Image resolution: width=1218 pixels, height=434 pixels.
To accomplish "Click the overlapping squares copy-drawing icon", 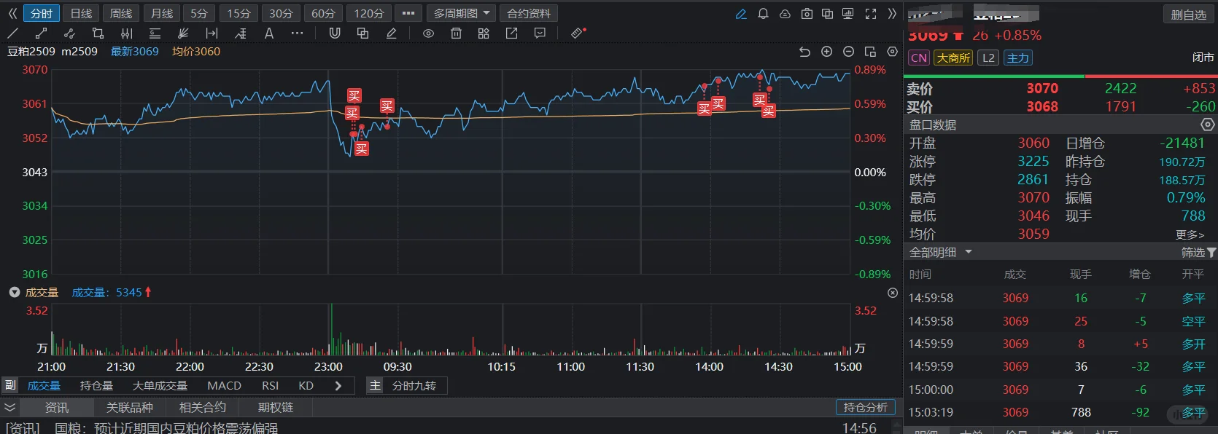I will click(x=362, y=33).
